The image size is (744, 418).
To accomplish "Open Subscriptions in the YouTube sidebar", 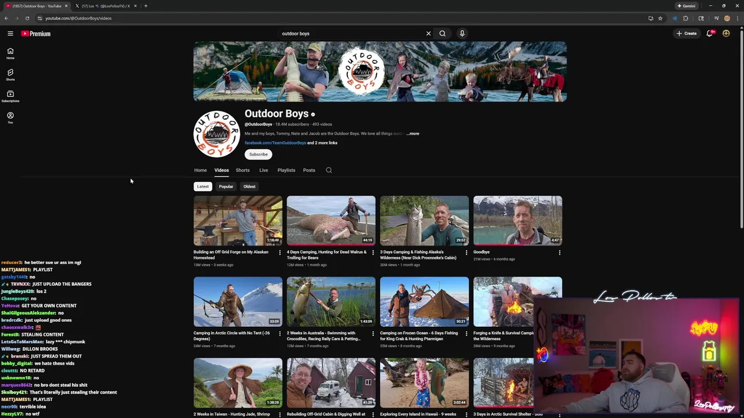I will pos(10,96).
